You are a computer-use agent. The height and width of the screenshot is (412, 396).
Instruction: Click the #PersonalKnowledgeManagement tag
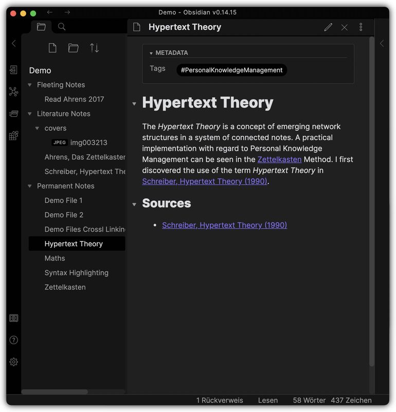pos(232,70)
